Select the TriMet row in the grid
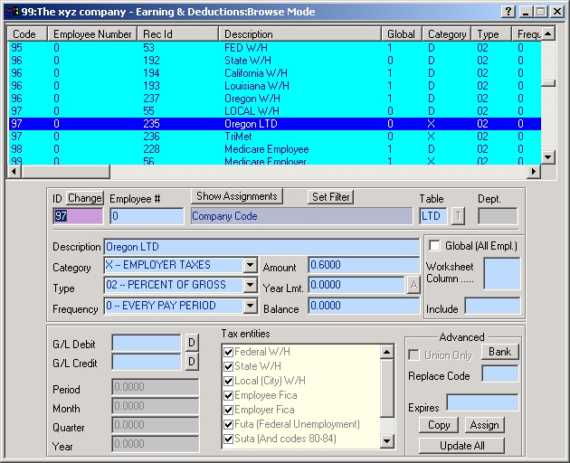570x463 pixels. (271, 136)
